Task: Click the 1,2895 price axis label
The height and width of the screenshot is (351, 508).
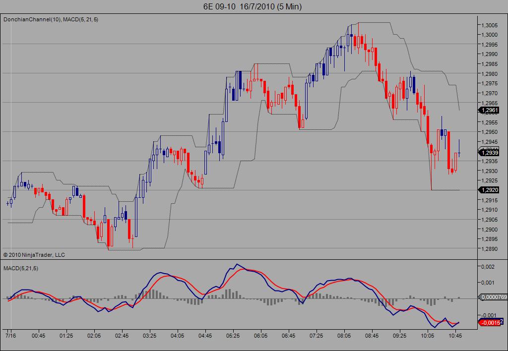Action: [489, 239]
